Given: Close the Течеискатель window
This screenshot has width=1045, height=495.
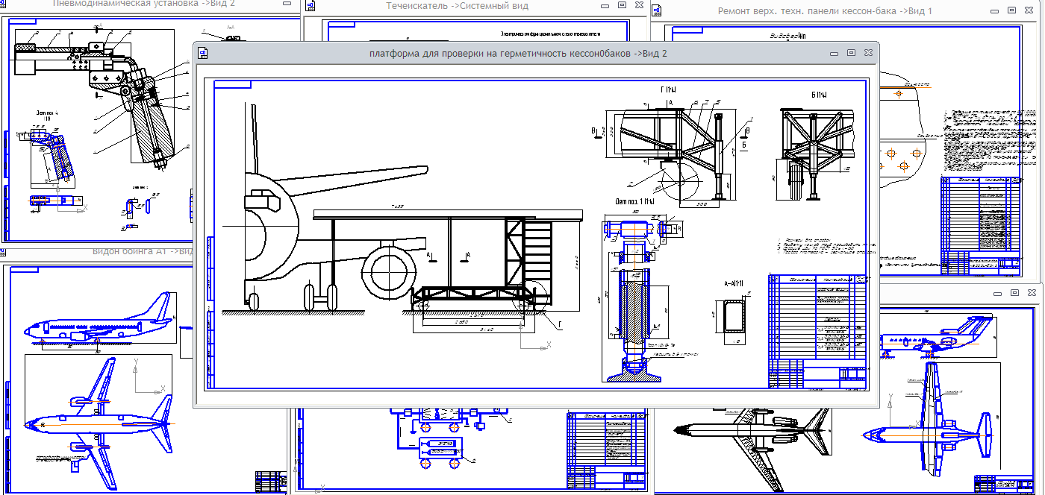Looking at the screenshot, I should click(x=640, y=4).
